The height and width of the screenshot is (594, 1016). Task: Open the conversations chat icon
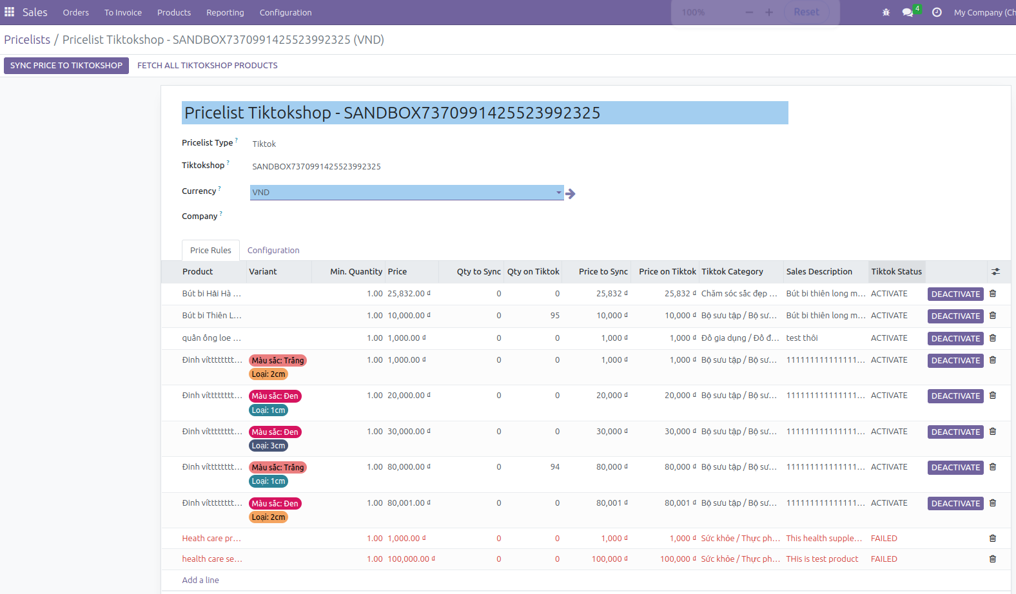click(908, 12)
